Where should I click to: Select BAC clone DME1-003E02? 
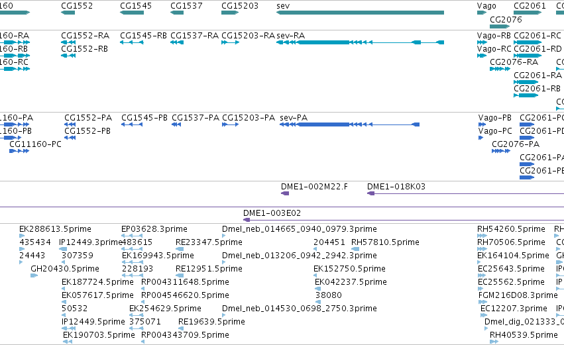click(404, 220)
